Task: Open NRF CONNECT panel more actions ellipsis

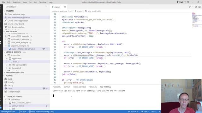Action: click(x=46, y=7)
